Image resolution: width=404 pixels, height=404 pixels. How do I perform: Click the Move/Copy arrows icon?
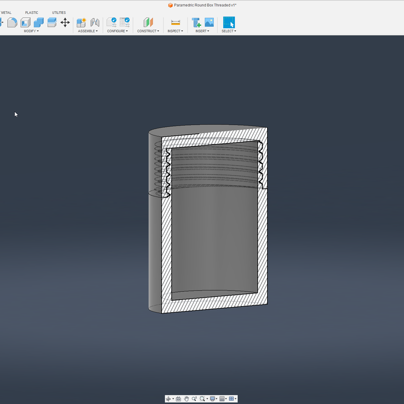point(65,22)
